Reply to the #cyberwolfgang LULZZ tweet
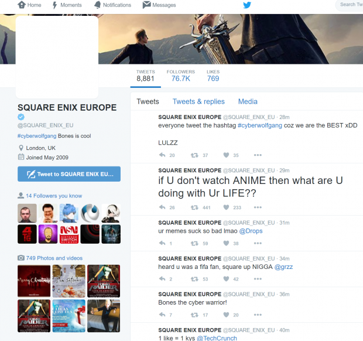This screenshot has height=341, width=363. (162, 155)
